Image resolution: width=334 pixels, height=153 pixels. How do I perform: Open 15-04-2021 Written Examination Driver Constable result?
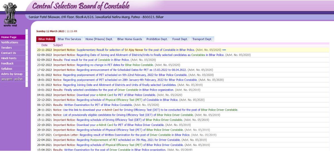point(115,150)
